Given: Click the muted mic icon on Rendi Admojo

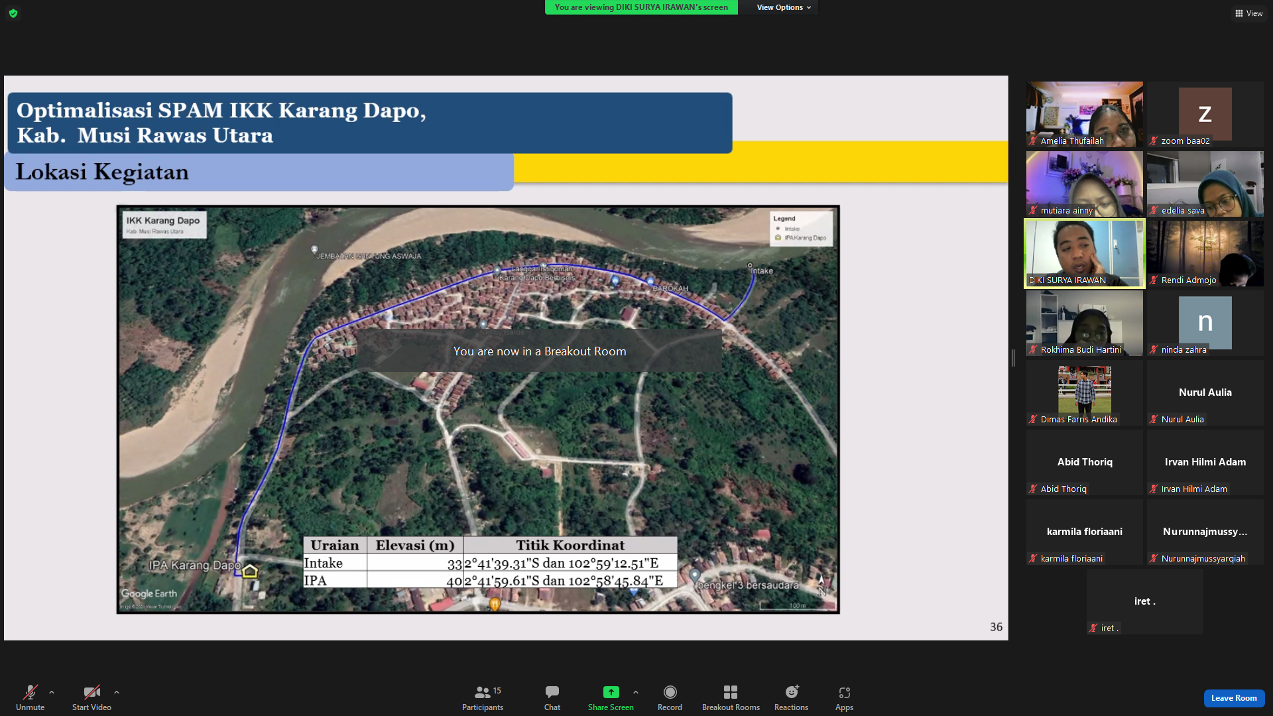Looking at the screenshot, I should pyautogui.click(x=1154, y=280).
